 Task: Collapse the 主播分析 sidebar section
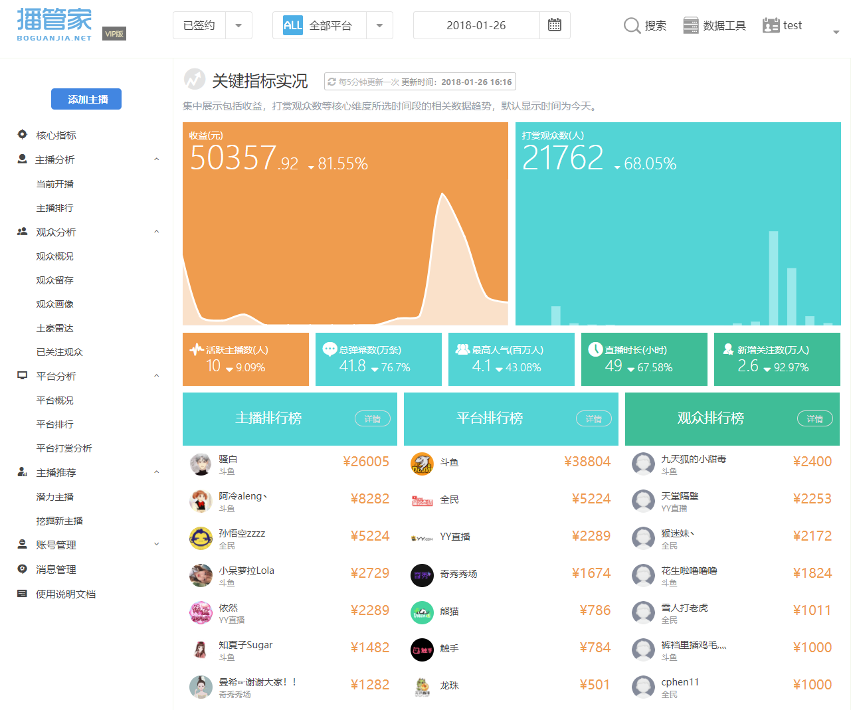tap(157, 159)
